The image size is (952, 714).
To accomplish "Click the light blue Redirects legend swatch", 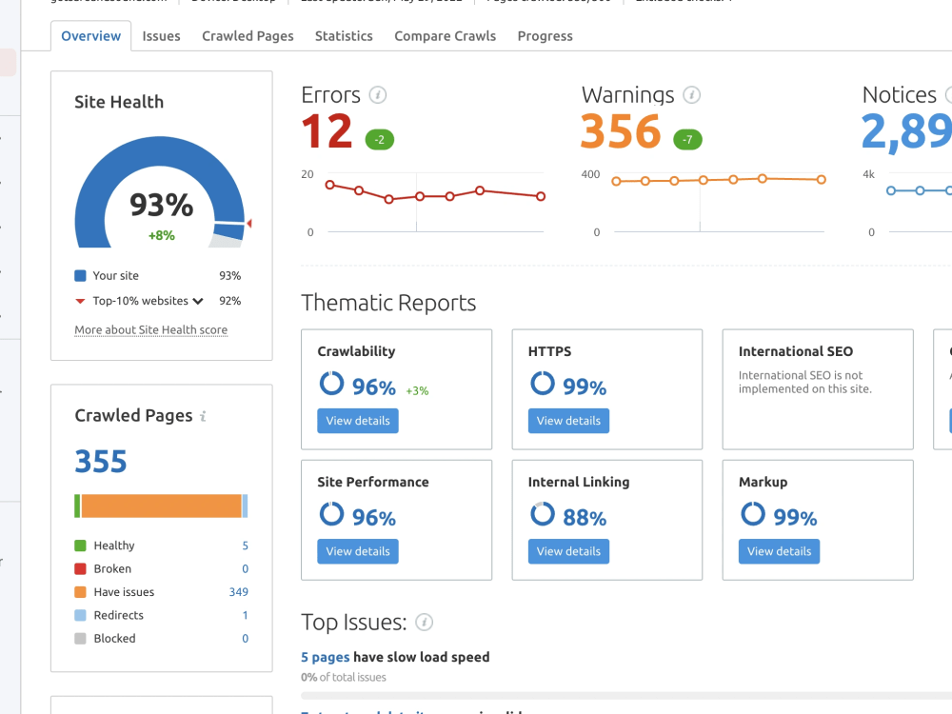I will (x=80, y=615).
